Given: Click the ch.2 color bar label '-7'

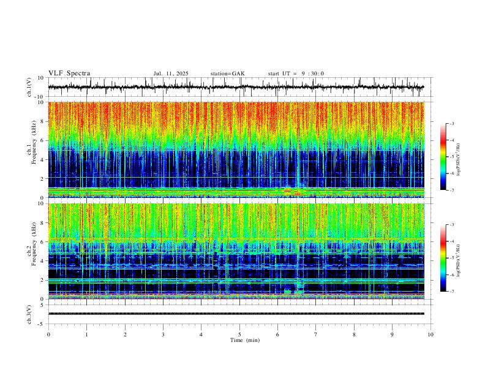Looking at the screenshot, I should [451, 292].
